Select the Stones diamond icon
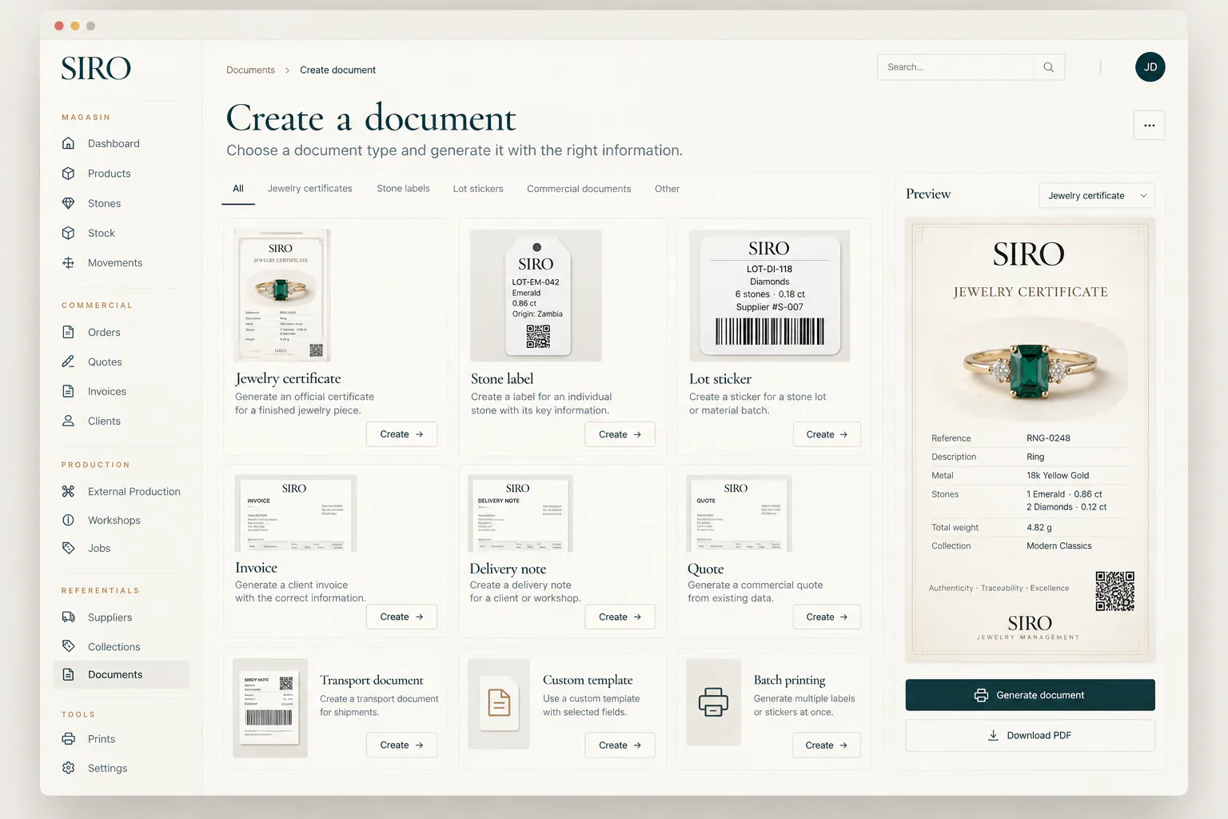 coord(69,203)
